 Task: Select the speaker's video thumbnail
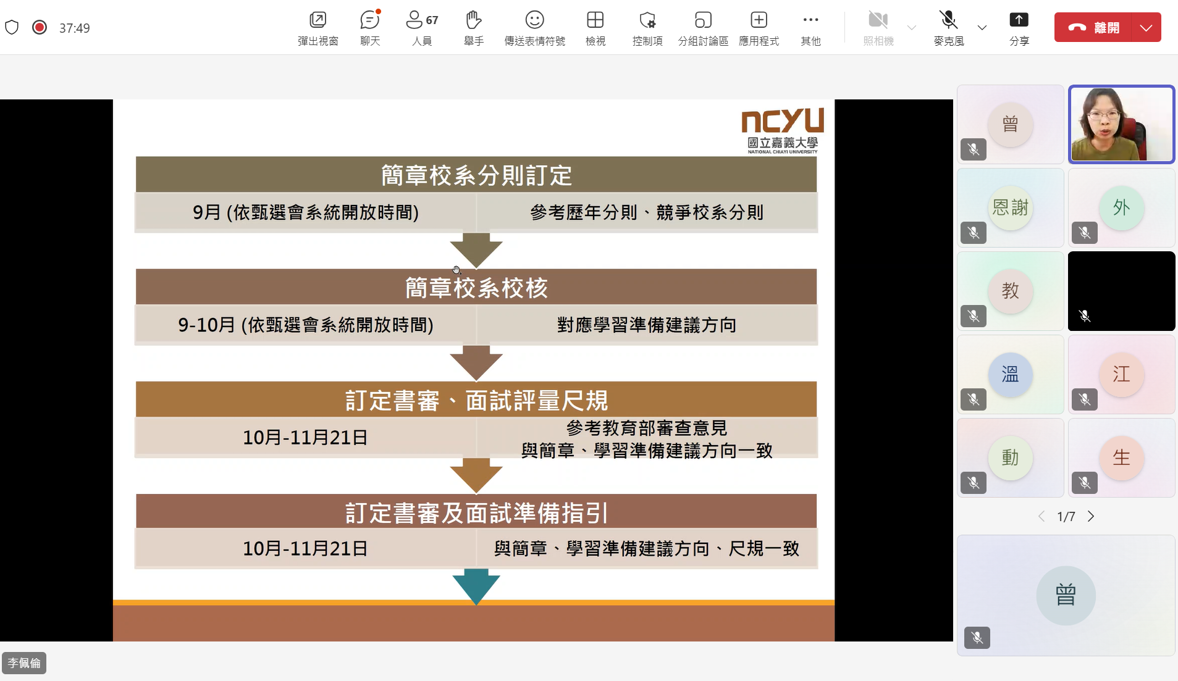1121,124
